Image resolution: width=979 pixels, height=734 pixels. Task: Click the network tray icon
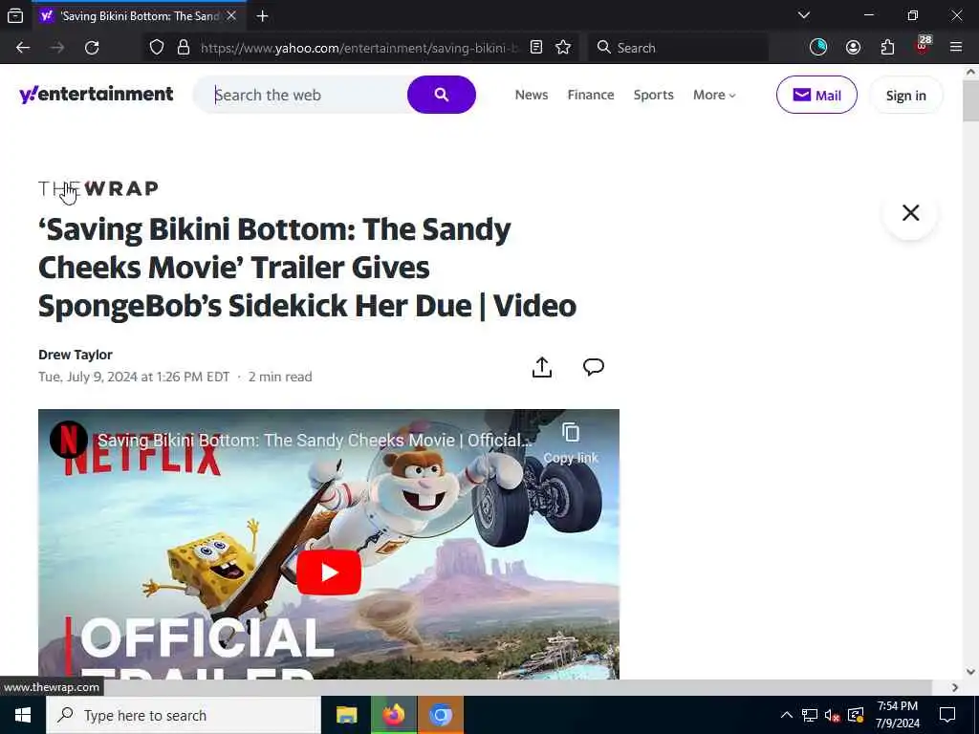point(809,715)
